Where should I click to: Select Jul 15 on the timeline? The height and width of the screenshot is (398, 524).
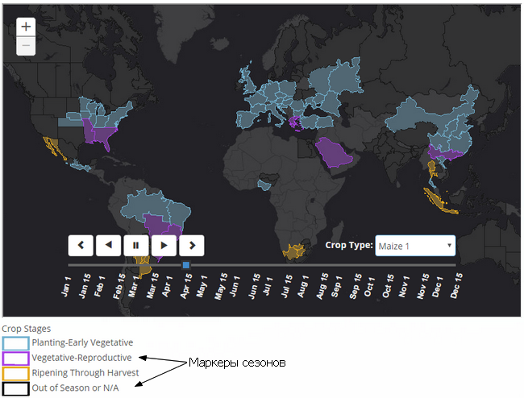coord(287,286)
